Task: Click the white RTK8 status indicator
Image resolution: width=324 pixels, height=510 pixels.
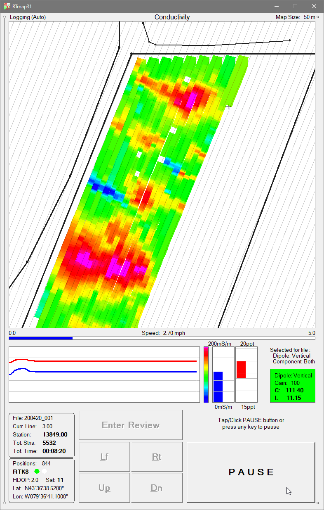Action: click(45, 471)
